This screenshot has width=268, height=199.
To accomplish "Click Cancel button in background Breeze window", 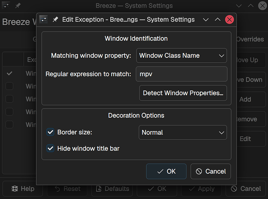I will 246,189.
